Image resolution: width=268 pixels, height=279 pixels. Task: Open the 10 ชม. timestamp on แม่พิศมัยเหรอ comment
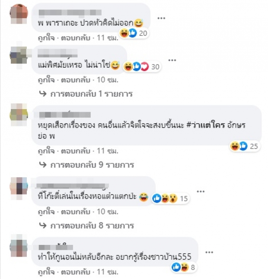(x=108, y=80)
